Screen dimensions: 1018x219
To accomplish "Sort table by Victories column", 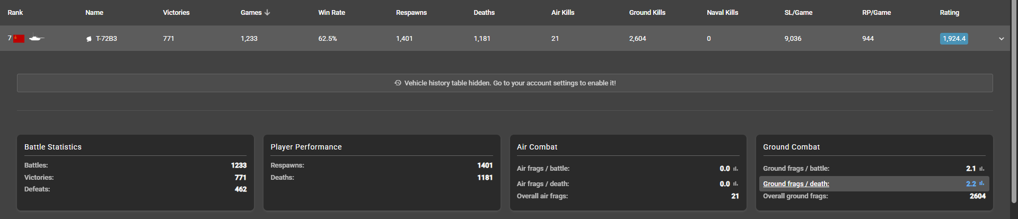I will point(176,13).
